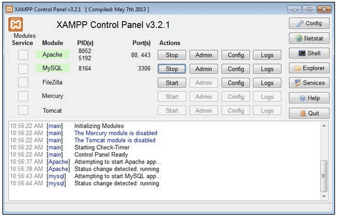Image resolution: width=338 pixels, height=217 pixels.
Task: Click the Tomcat module name
Action: point(52,110)
